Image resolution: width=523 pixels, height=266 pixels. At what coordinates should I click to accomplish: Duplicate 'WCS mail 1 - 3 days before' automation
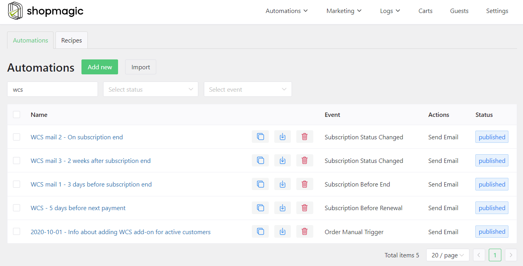pos(260,184)
